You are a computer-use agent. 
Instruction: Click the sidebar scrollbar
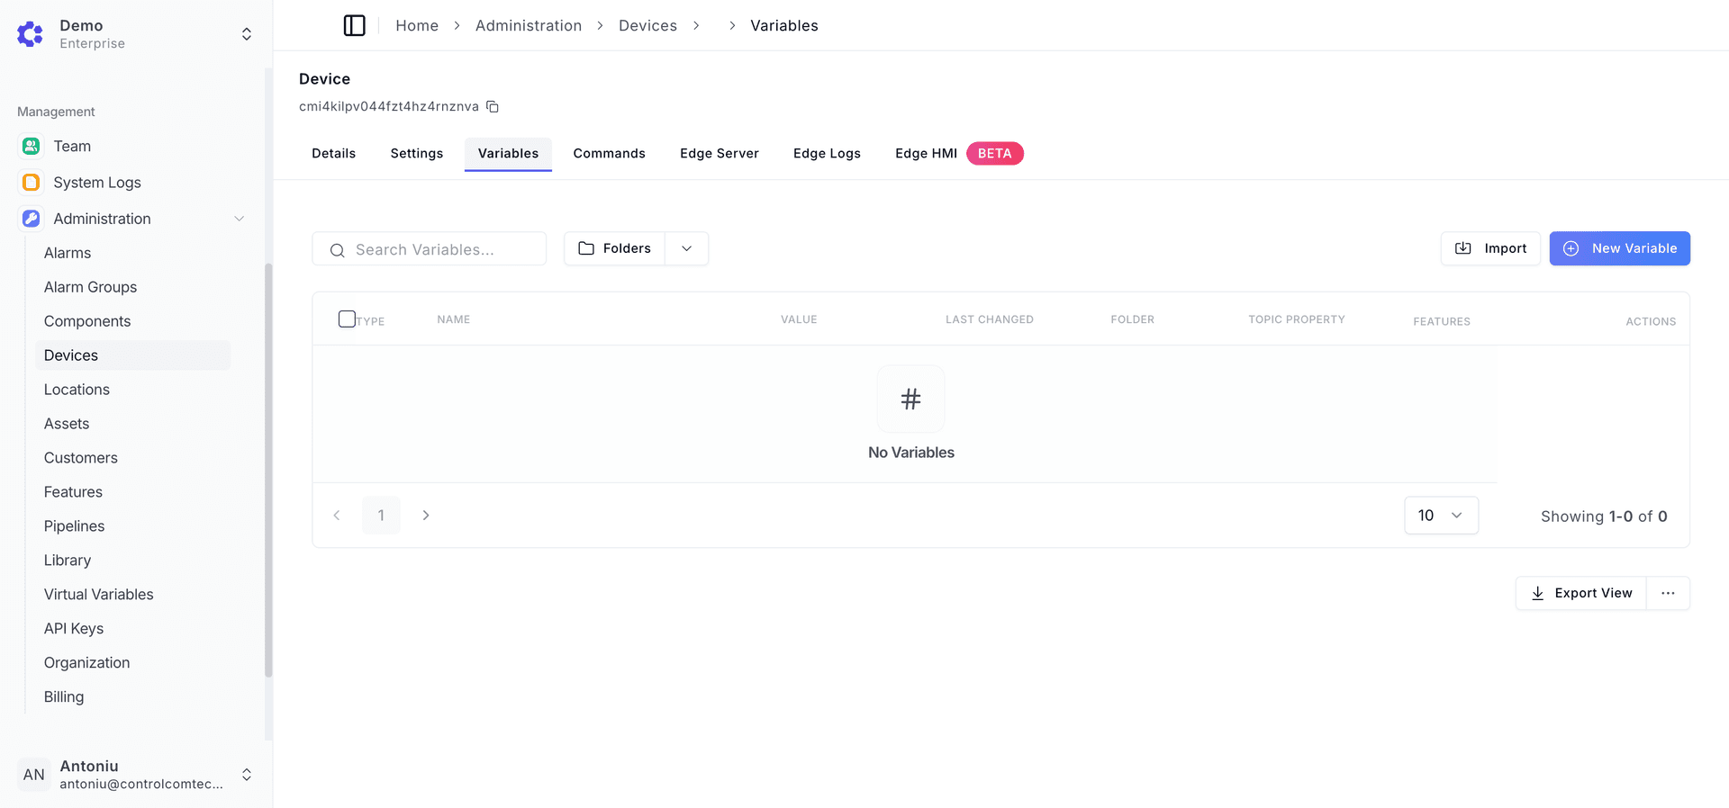(x=268, y=470)
